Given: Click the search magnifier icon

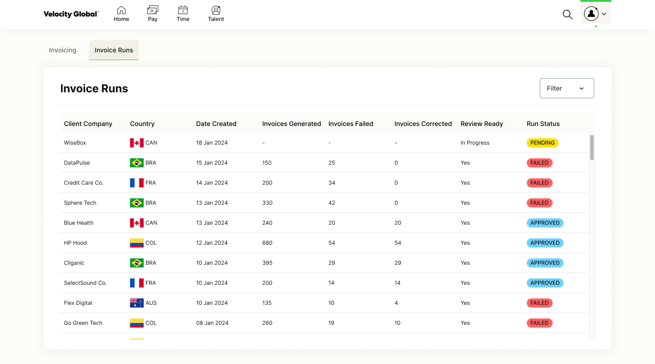Looking at the screenshot, I should (568, 15).
